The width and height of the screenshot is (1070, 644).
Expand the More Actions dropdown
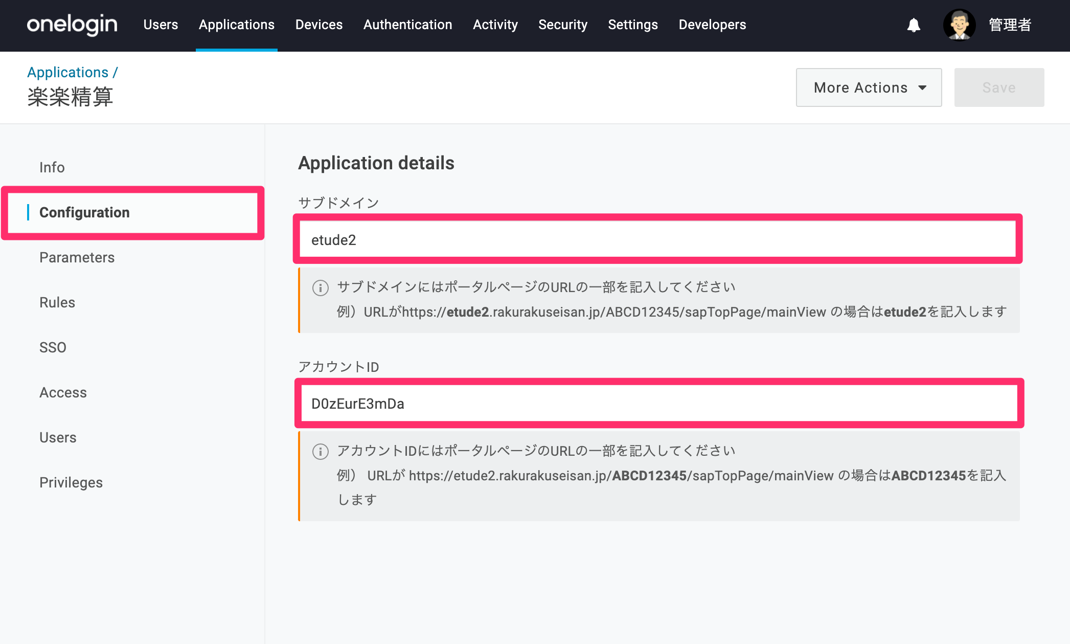869,87
